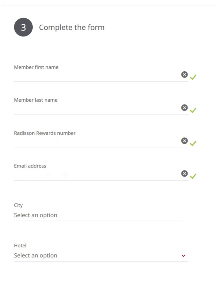Clear the Email address field
This screenshot has width=216, height=305.
click(184, 174)
